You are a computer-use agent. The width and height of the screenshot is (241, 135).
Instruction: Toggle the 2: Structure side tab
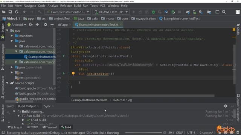(3, 113)
